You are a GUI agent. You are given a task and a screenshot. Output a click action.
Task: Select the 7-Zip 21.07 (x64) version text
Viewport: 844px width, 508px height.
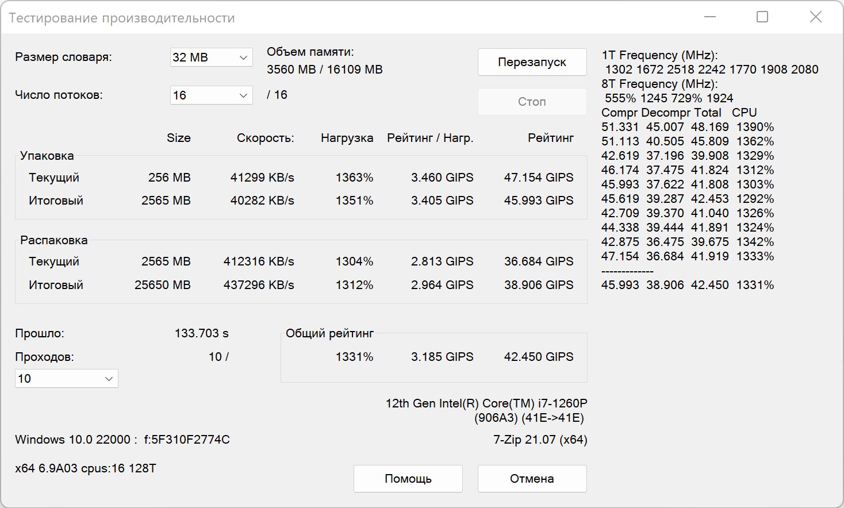point(540,440)
